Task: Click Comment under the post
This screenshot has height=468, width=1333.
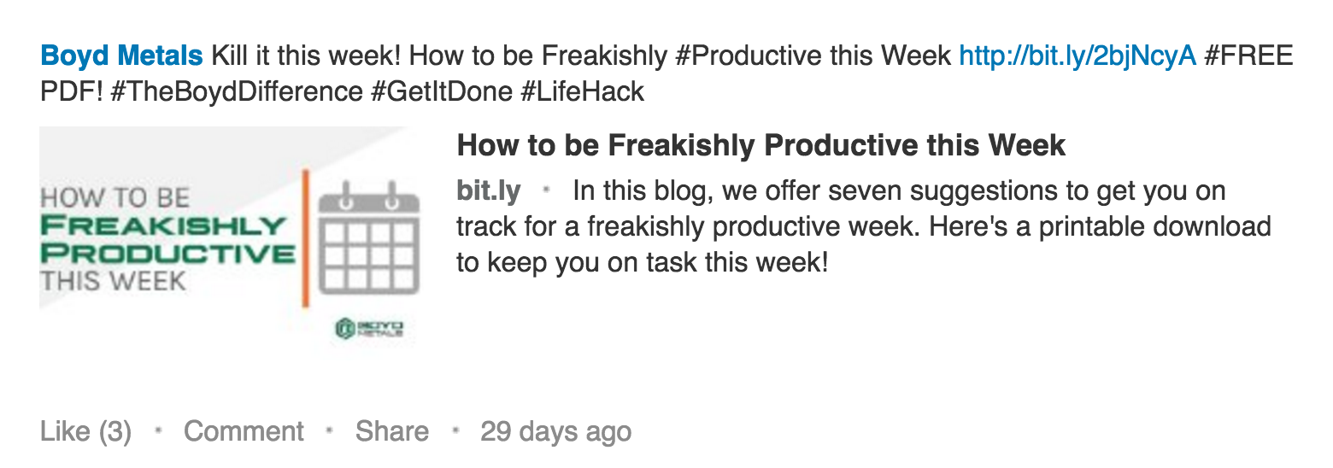Action: click(244, 431)
